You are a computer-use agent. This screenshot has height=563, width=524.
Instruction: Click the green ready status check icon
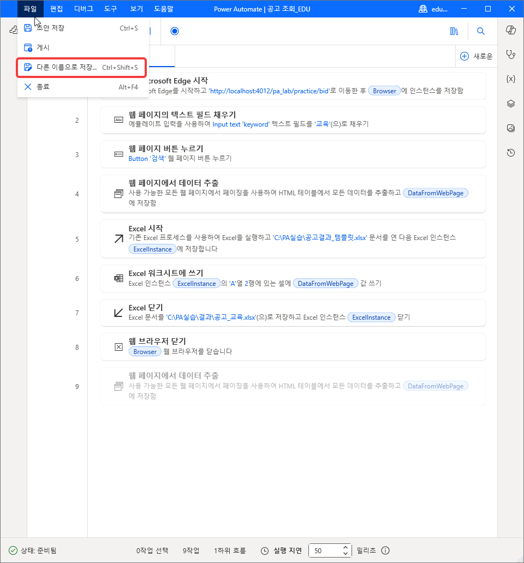click(x=13, y=550)
